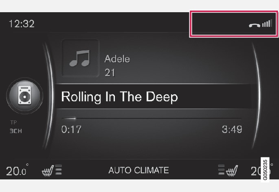The height and width of the screenshot is (192, 279).
Task: Tap the elapsed time 0:17
Action: (71, 130)
